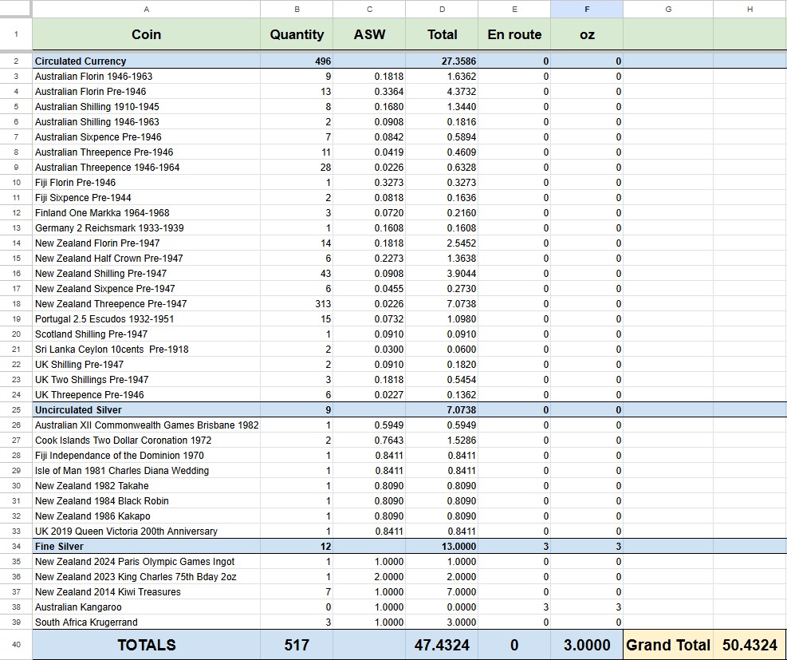This screenshot has width=787, height=660.
Task: Click the Coin header cell
Action: coord(146,34)
